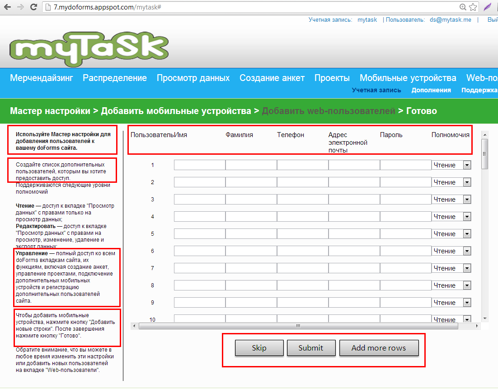Viewport: 498px width, 390px height.
Task: Click the zoom magnifier icon in address bar
Action: (x=463, y=7)
